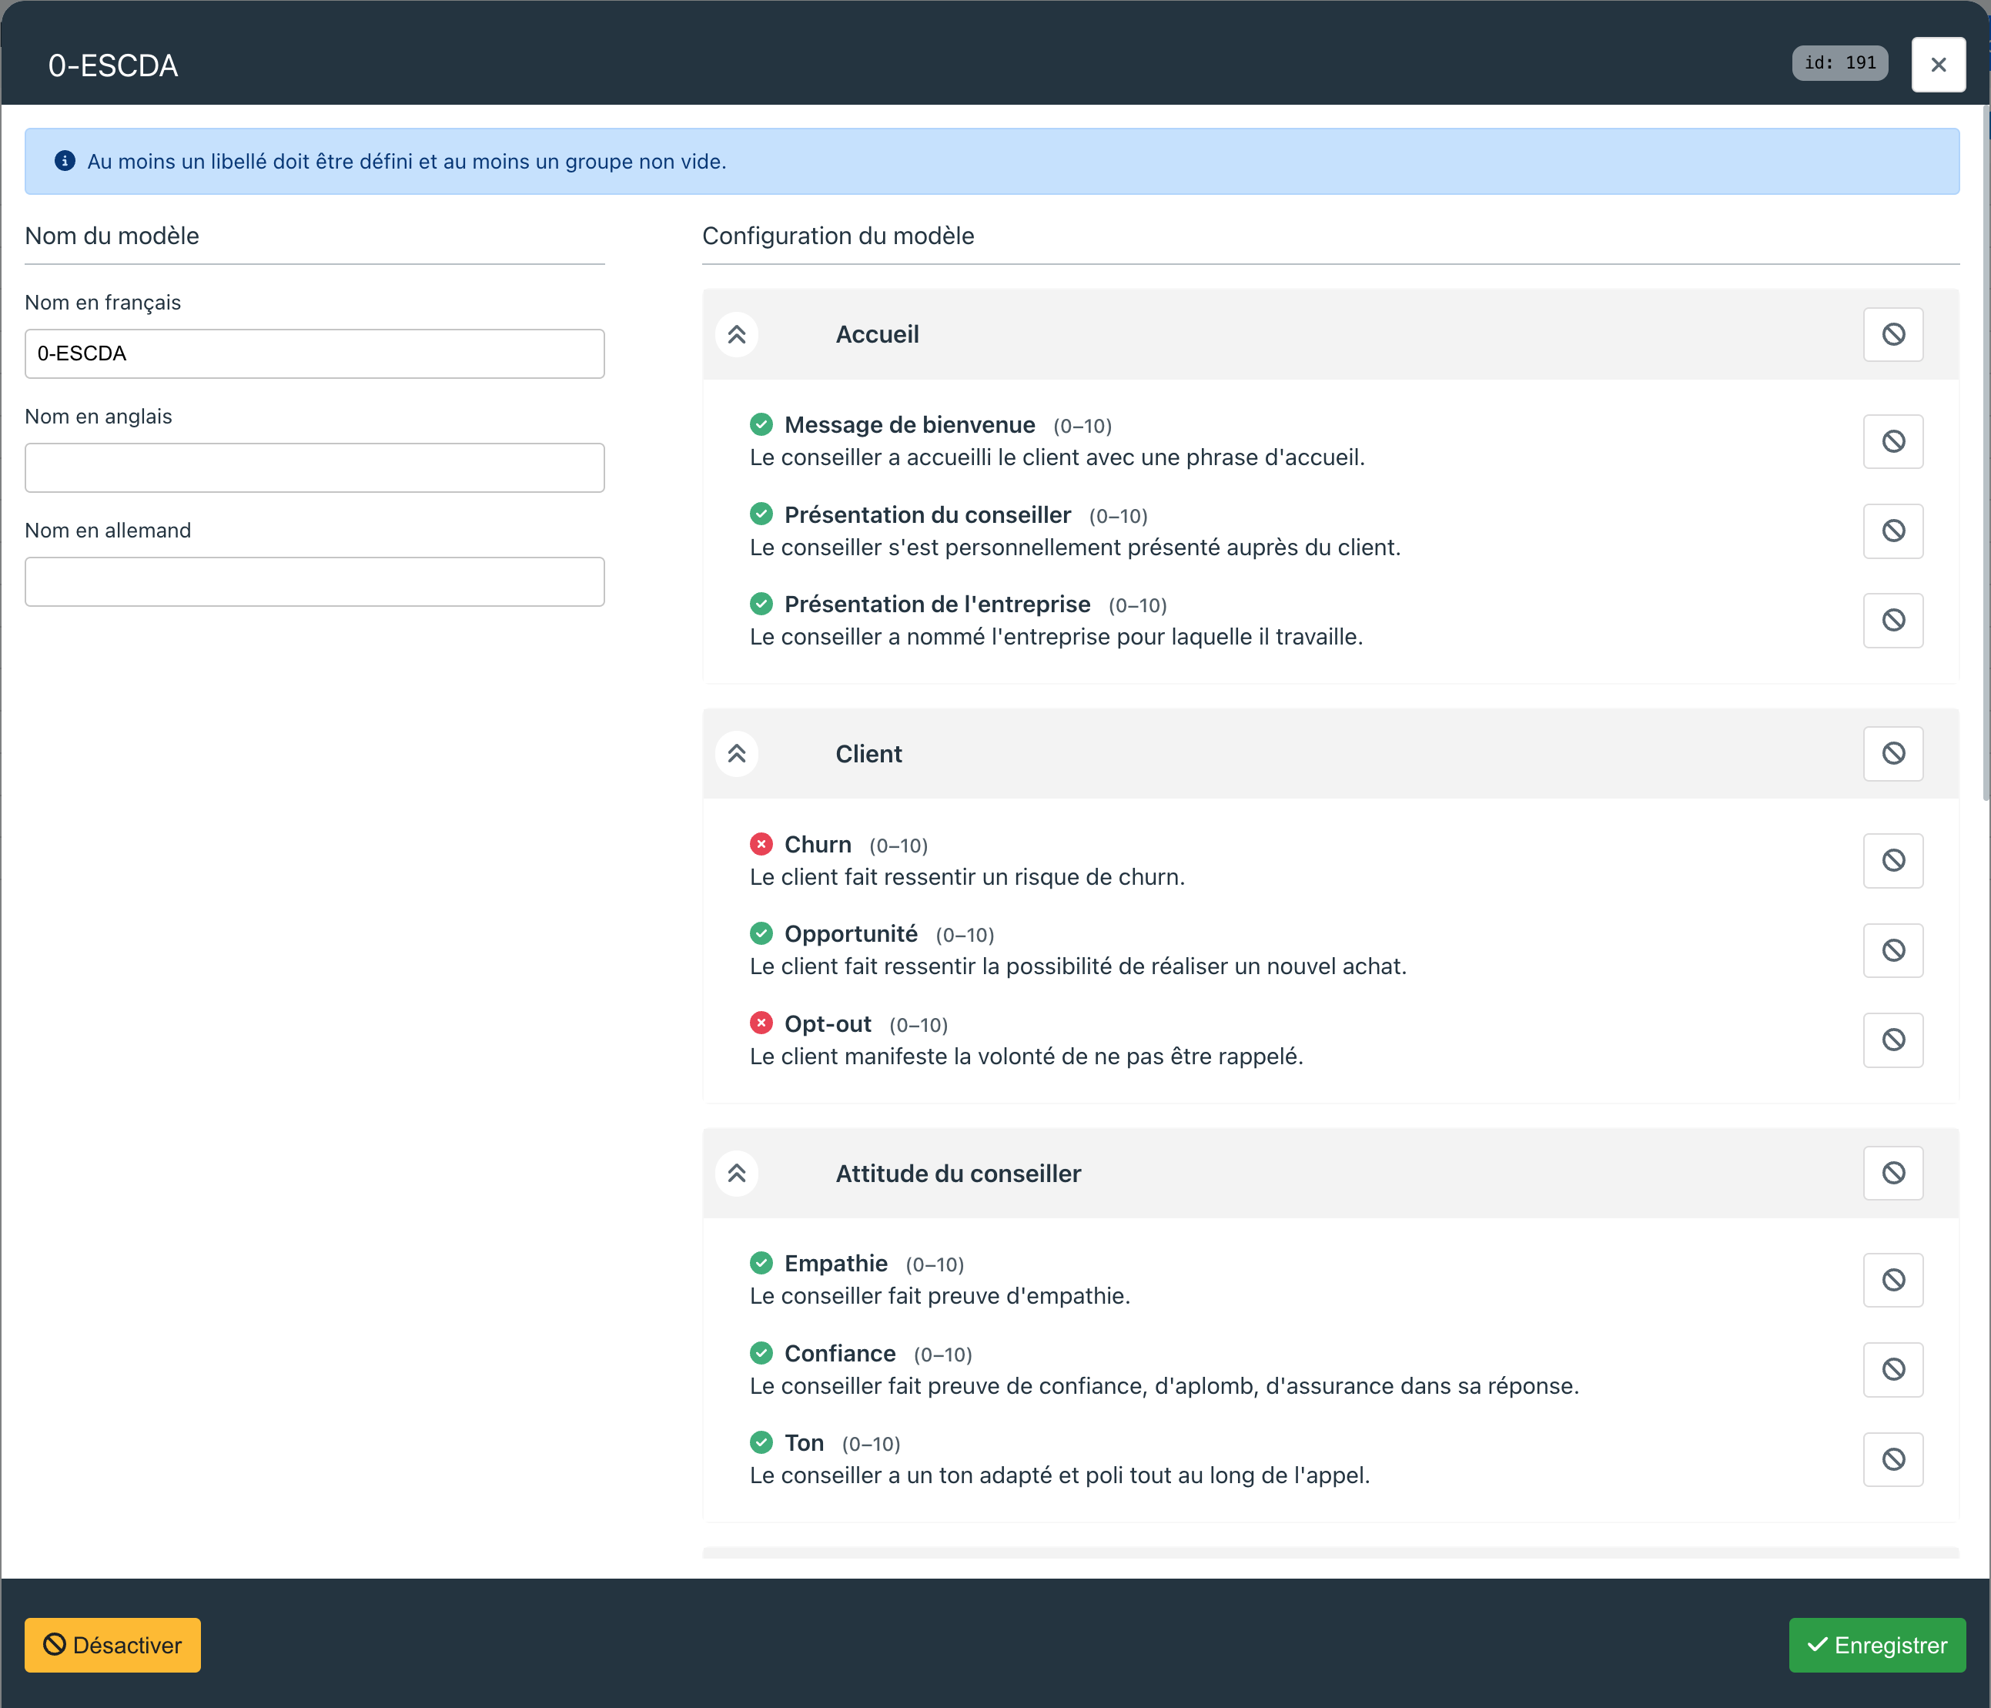Screen dimensions: 1991x1708
Task: Disable the Opportunité criterion
Action: pyautogui.click(x=1893, y=949)
